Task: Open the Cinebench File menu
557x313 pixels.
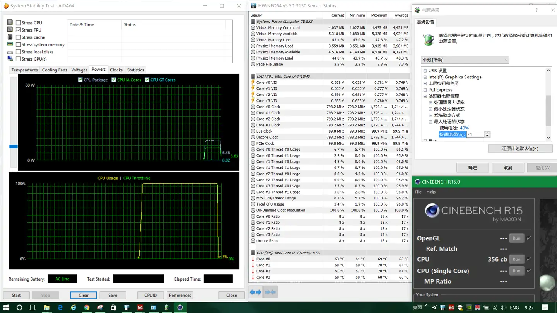Action: click(418, 192)
